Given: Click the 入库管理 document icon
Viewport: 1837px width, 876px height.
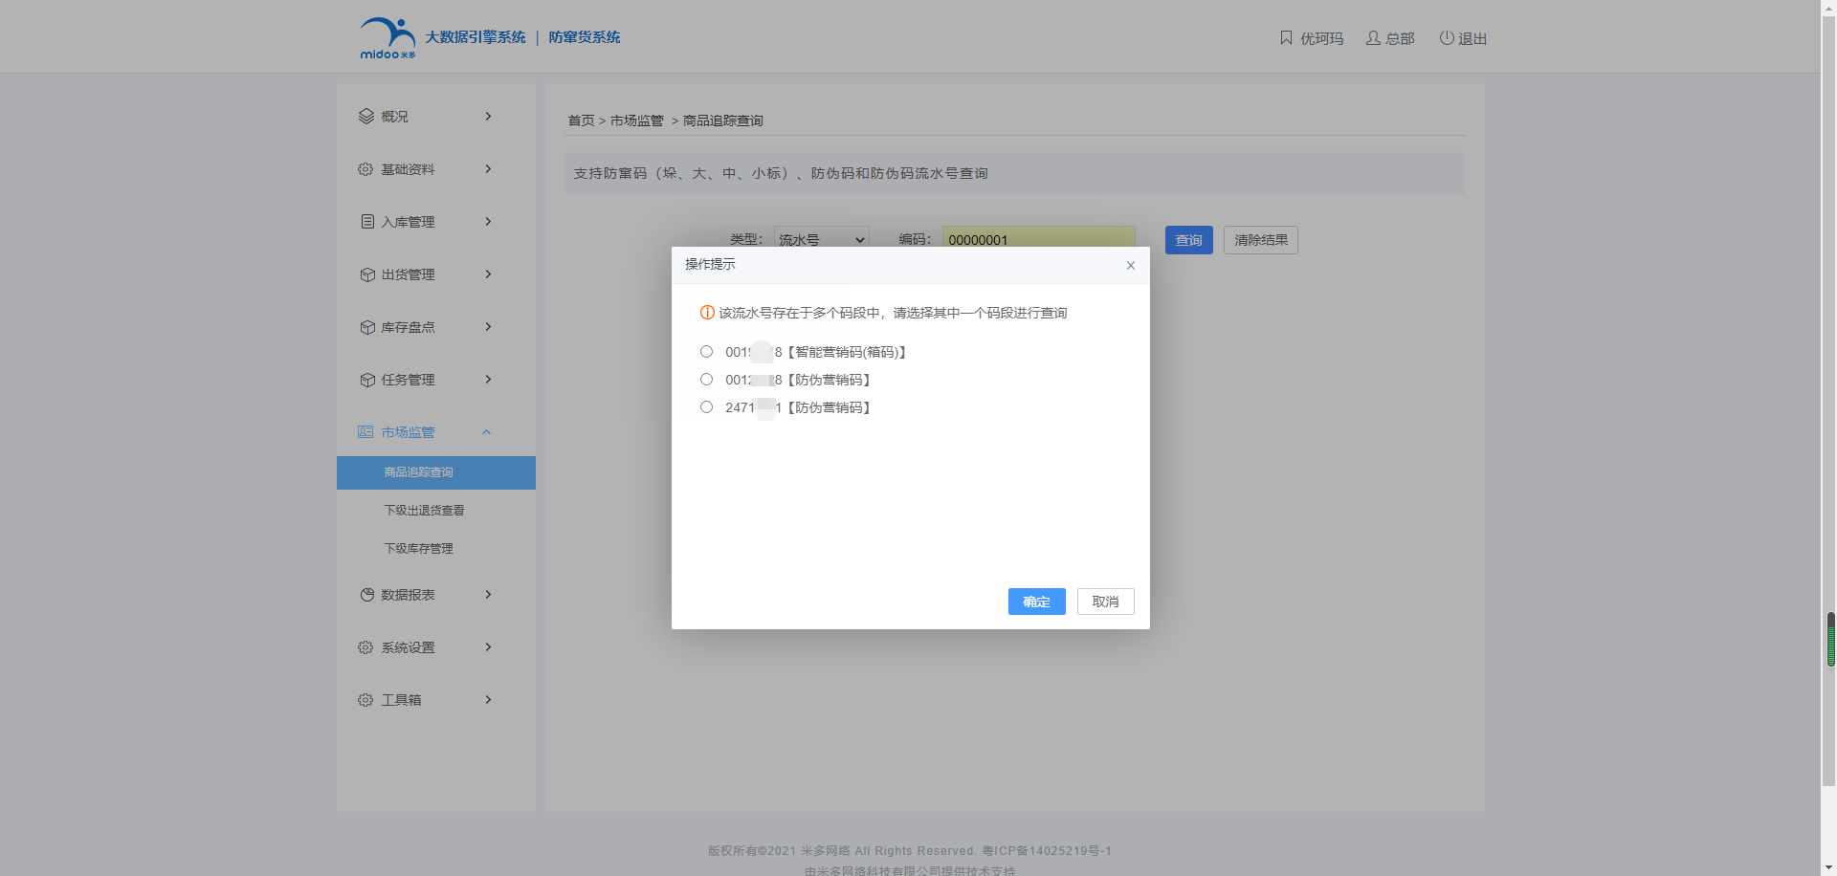Looking at the screenshot, I should [x=367, y=222].
